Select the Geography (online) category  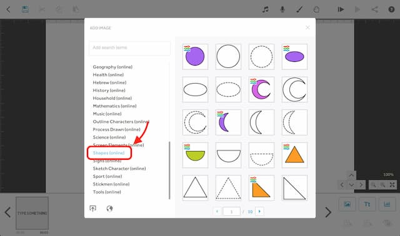(112, 67)
